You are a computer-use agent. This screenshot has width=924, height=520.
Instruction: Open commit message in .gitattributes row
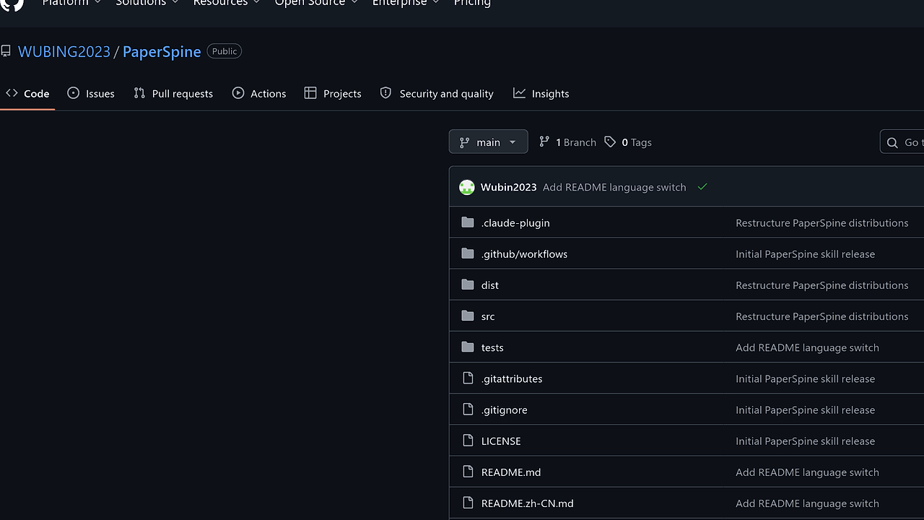806,378
